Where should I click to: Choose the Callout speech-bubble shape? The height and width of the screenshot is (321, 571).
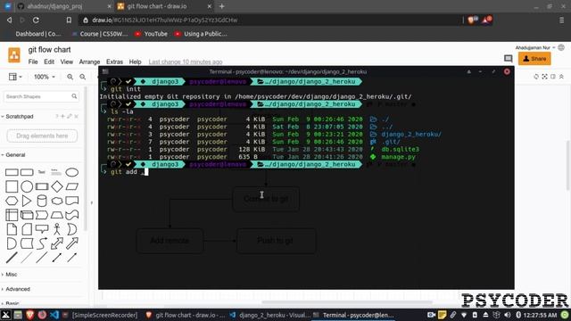pyautogui.click(x=42, y=229)
